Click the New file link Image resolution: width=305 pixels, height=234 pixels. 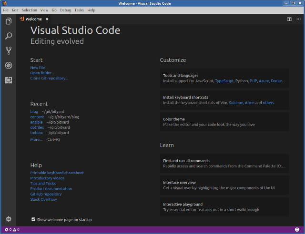[x=38, y=68]
